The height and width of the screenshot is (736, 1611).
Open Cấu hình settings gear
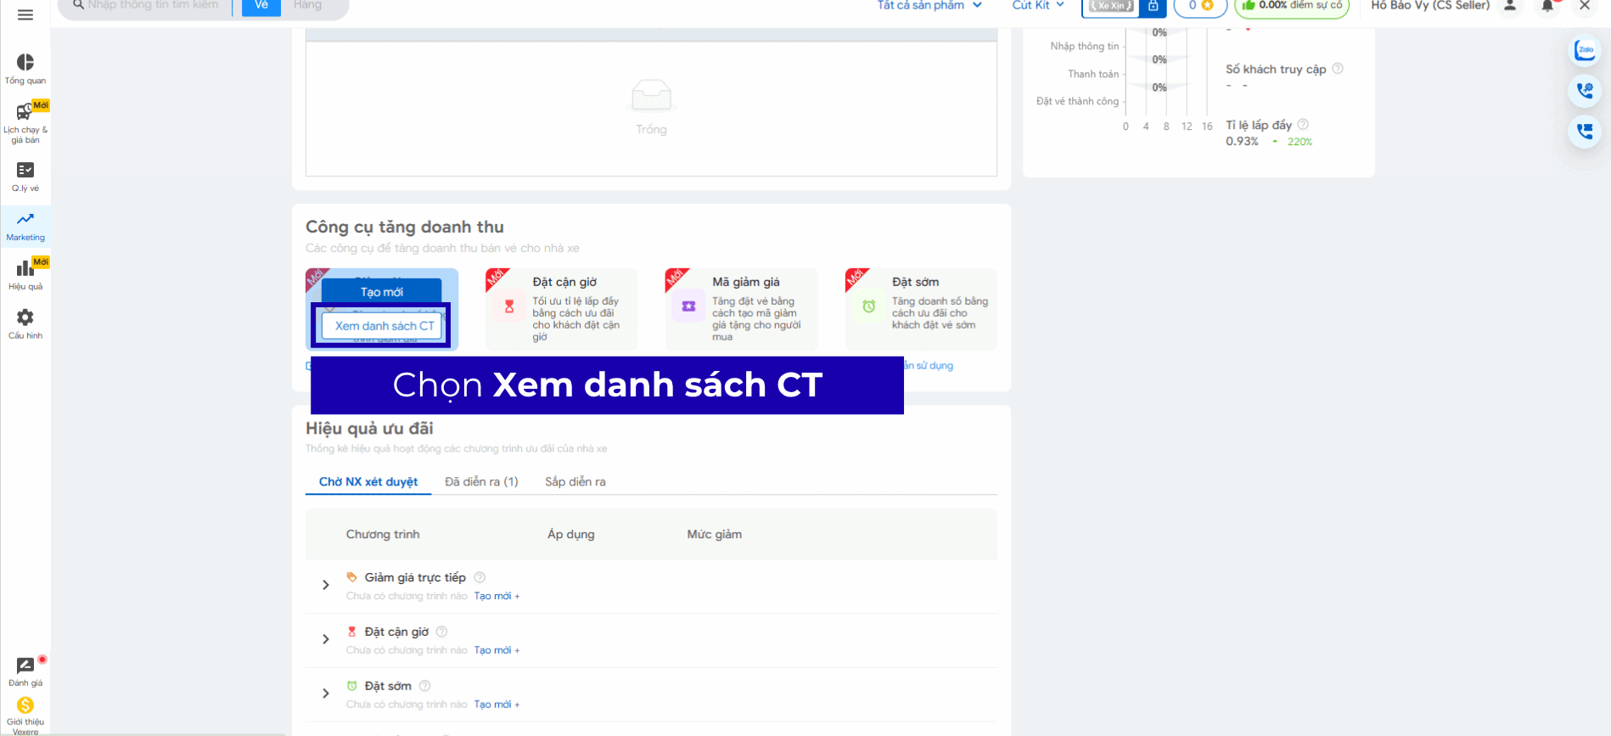coord(25,323)
